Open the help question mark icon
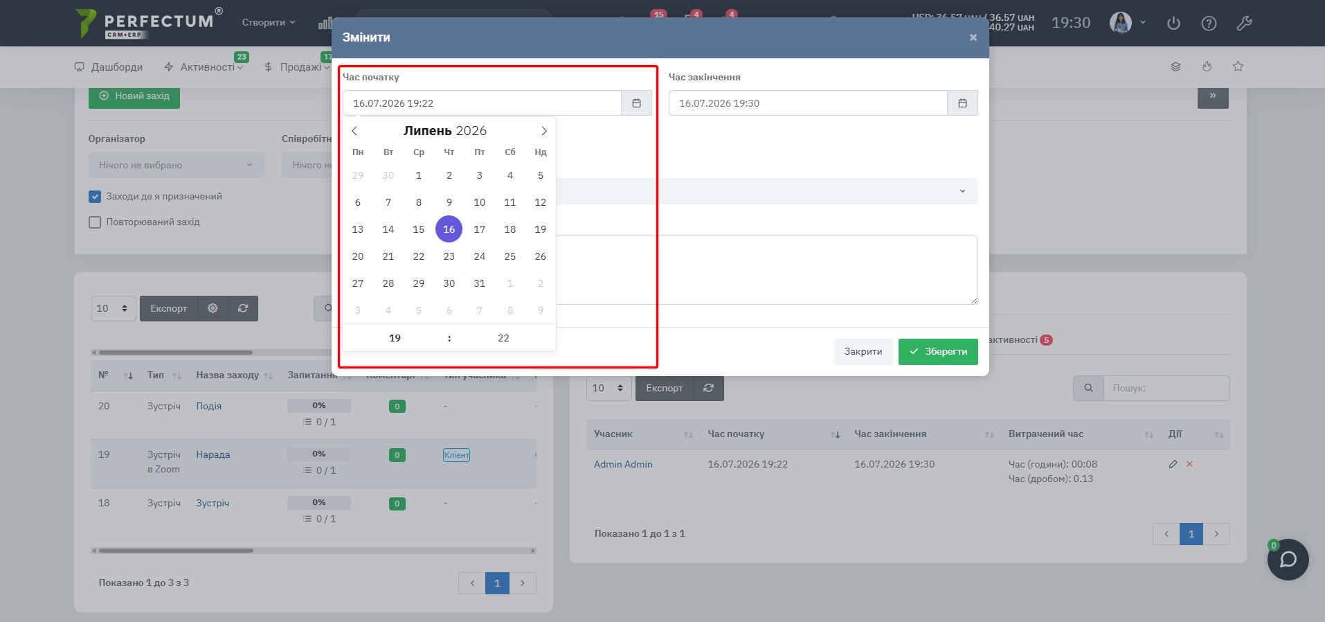The image size is (1325, 622). coord(1209,24)
